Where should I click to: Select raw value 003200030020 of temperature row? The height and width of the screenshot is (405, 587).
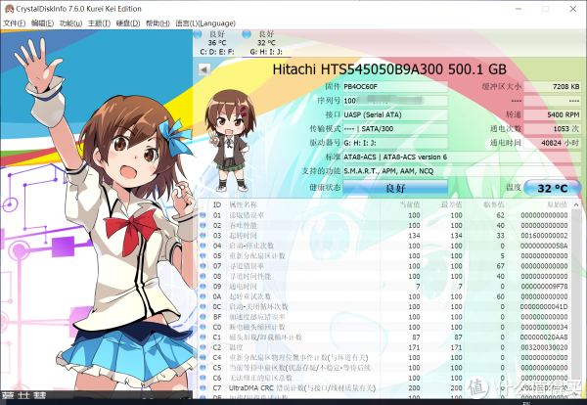[544, 347]
